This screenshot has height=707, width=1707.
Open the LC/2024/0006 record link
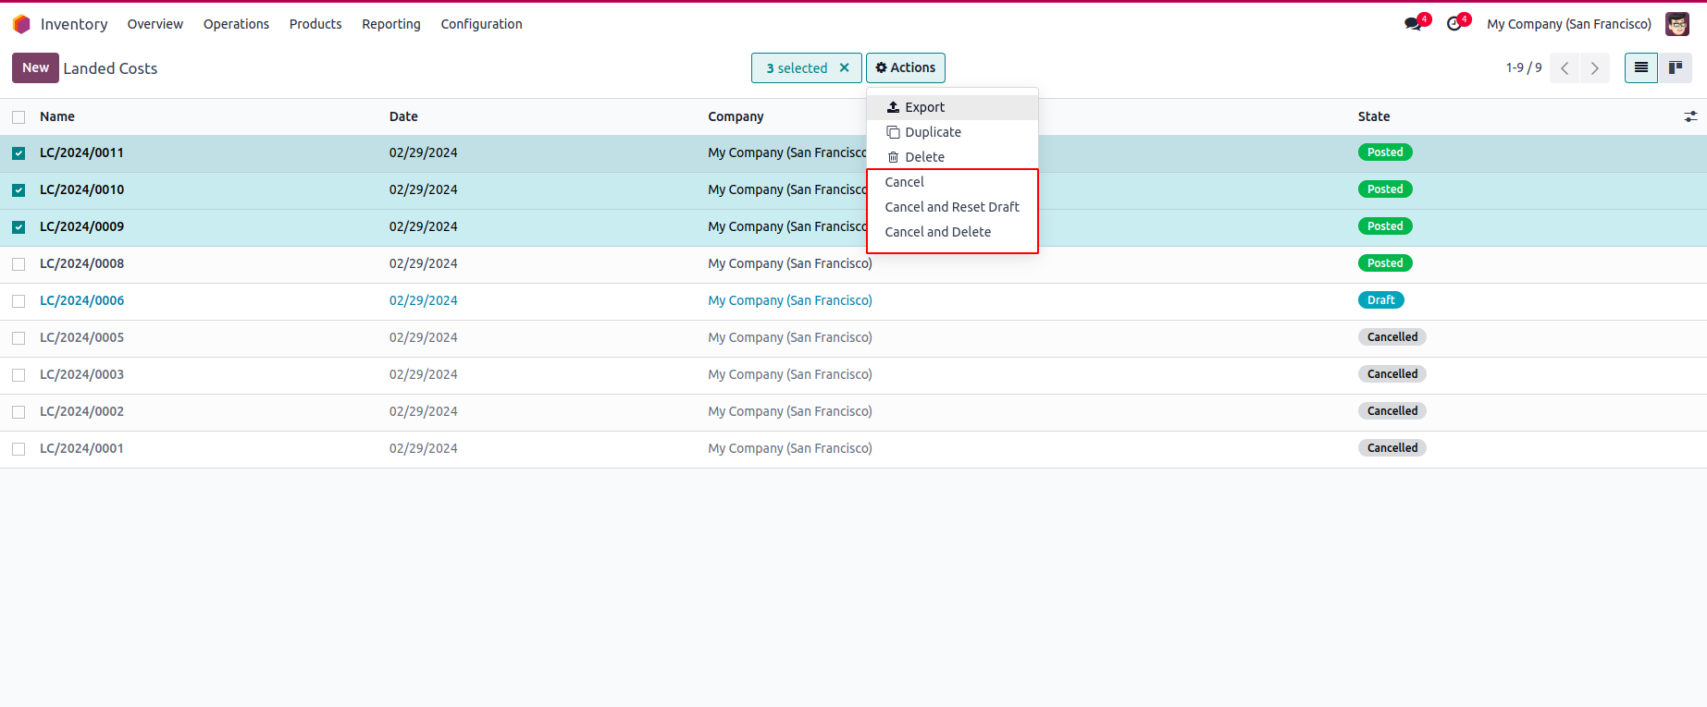81,300
